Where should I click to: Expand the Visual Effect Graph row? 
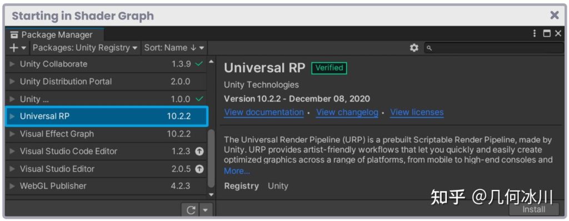pyautogui.click(x=12, y=134)
